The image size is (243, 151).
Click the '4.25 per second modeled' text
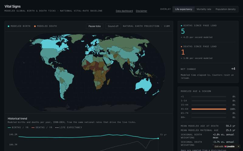point(198,37)
